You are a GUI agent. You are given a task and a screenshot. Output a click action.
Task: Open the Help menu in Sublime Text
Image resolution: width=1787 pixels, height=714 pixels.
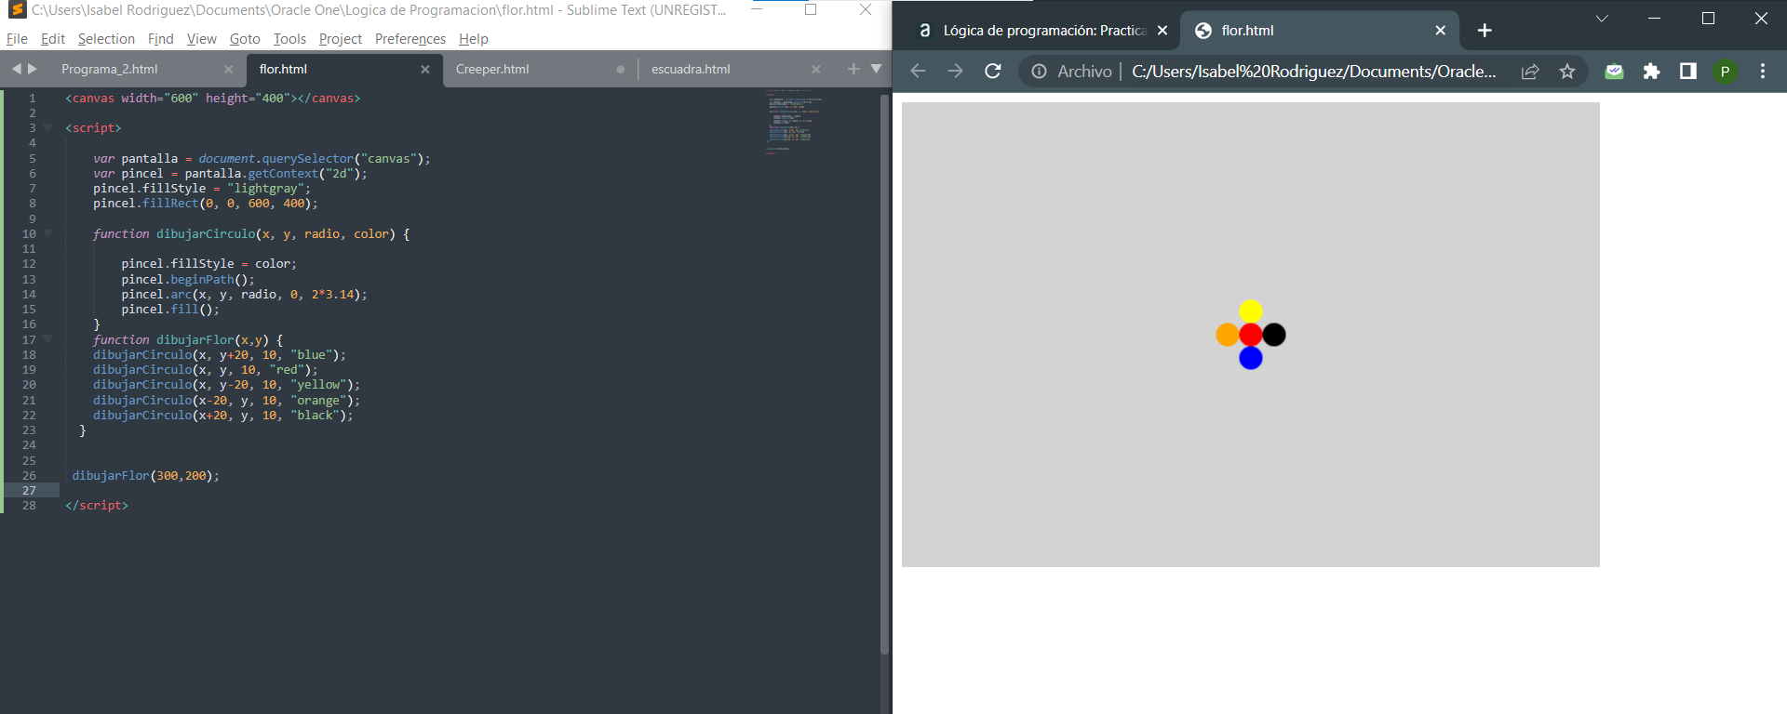click(x=474, y=39)
